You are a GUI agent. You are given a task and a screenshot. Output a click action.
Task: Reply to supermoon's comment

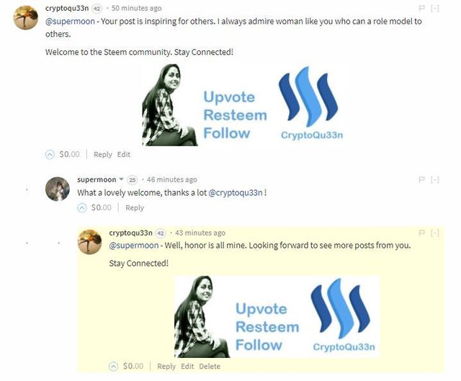tap(135, 208)
